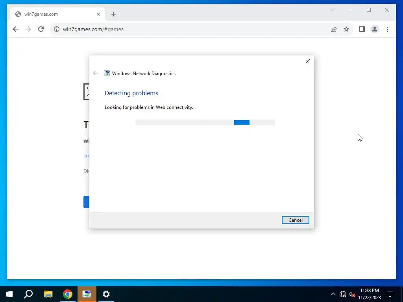Image resolution: width=403 pixels, height=302 pixels.
Task: Open Chrome side panel
Action: [362, 29]
